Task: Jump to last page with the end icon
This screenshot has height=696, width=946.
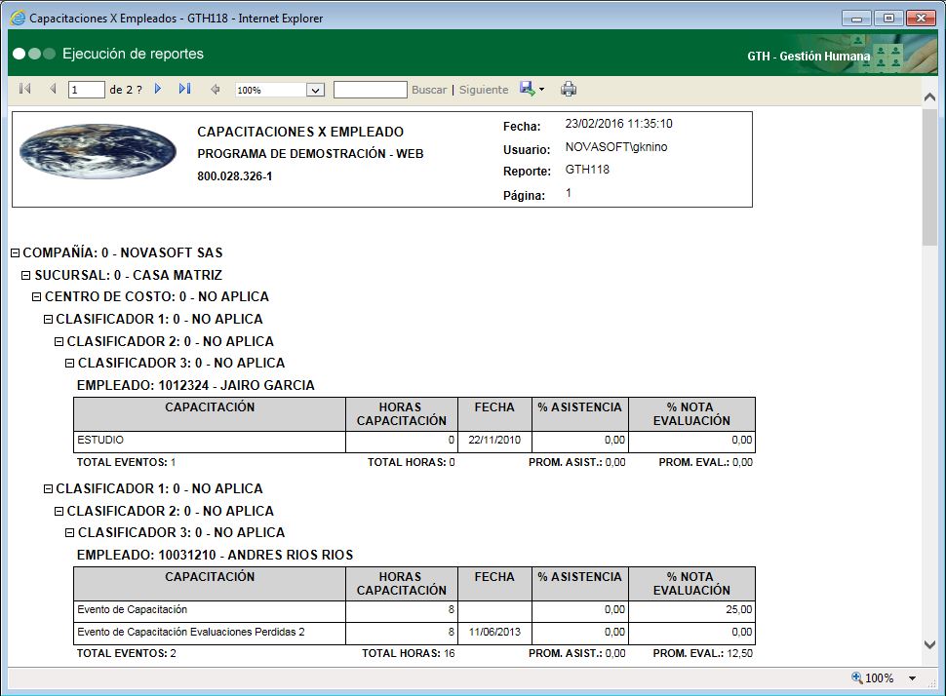Action: tap(185, 89)
